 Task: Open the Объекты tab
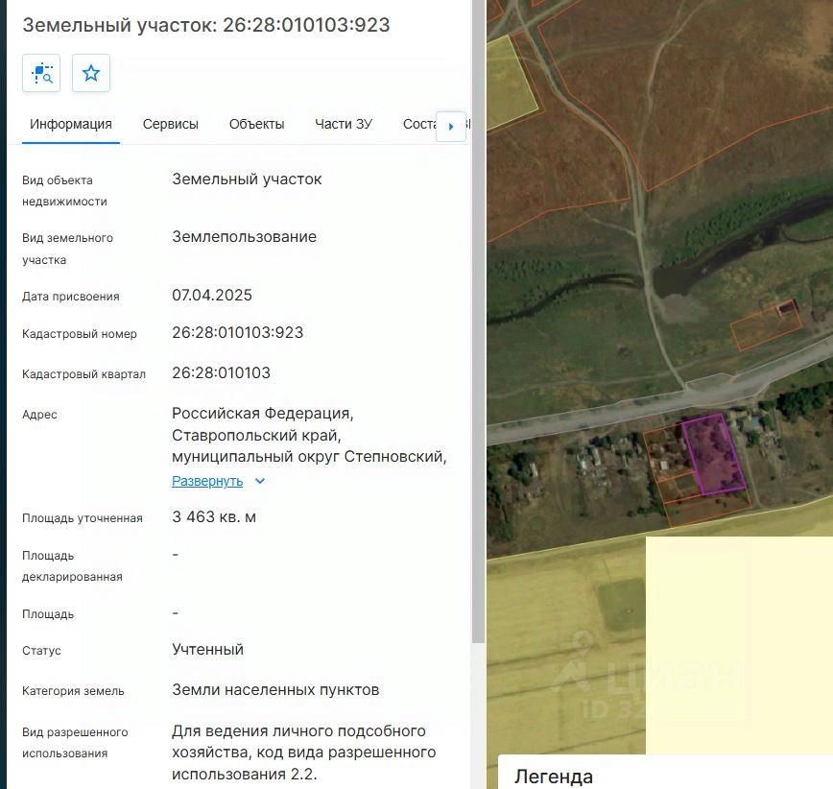coord(256,124)
